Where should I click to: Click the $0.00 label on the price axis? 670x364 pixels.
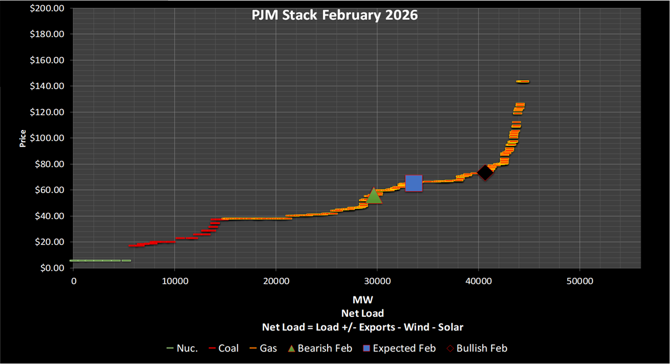coord(52,268)
